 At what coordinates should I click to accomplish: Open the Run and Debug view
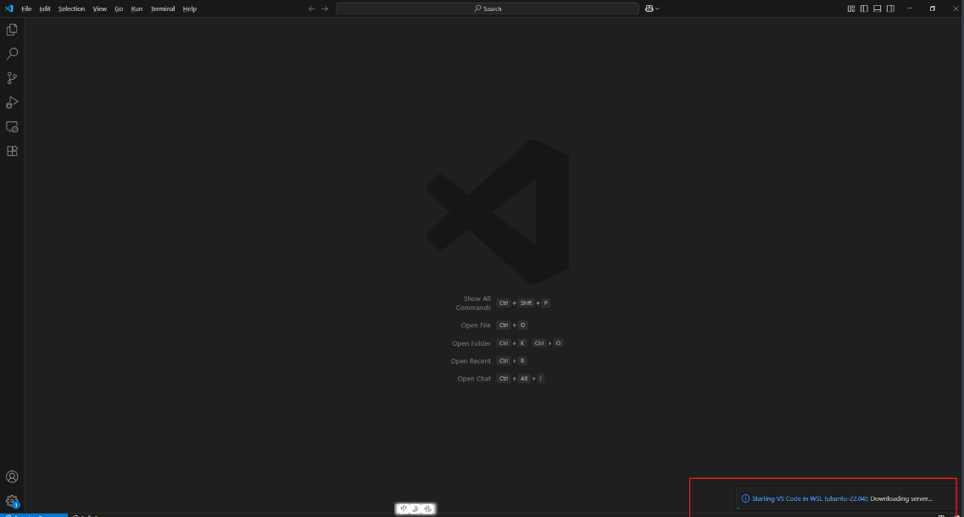(12, 103)
